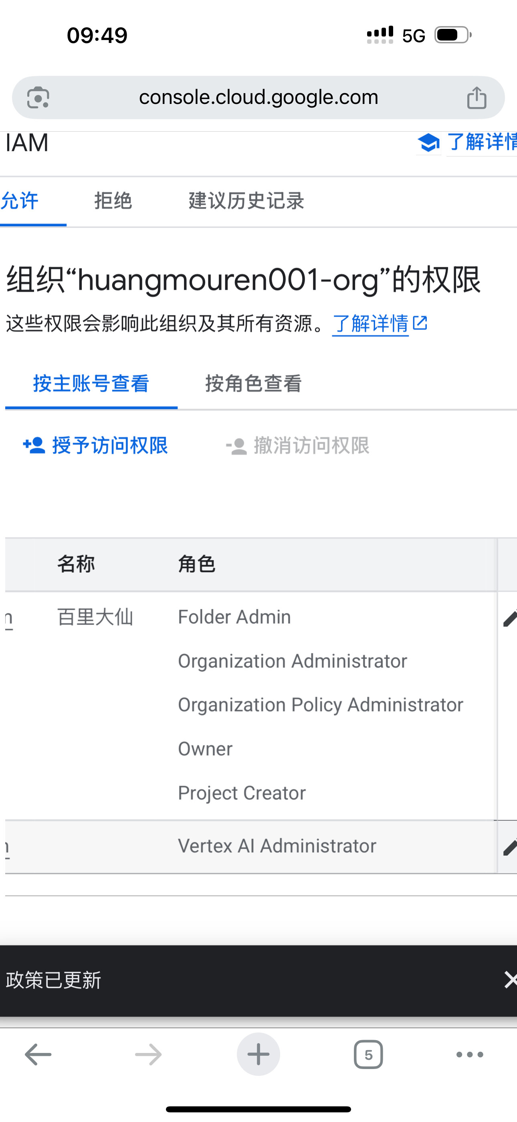Open the 建议历史记录 tab

point(246,201)
